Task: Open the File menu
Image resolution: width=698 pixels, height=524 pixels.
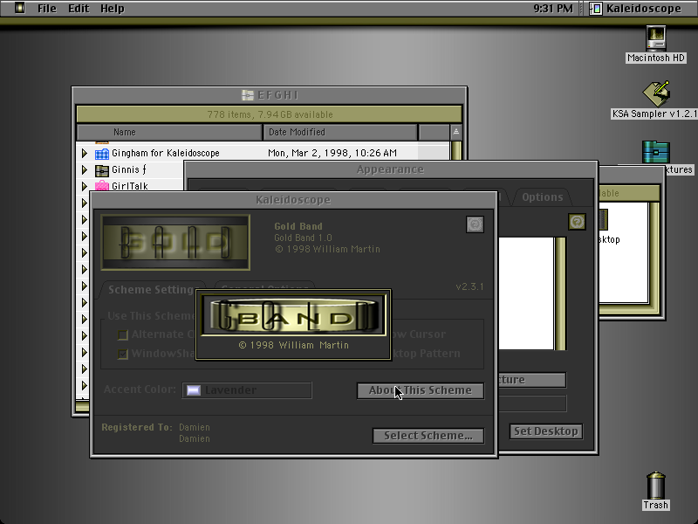Action: tap(47, 9)
